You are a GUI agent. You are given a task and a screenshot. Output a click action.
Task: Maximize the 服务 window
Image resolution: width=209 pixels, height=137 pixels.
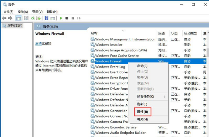(193, 5)
